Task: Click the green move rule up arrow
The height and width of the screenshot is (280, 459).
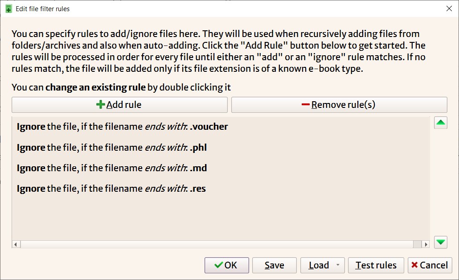Action: coord(441,123)
